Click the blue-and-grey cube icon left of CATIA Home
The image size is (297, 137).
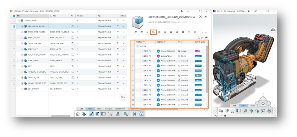tap(227, 111)
